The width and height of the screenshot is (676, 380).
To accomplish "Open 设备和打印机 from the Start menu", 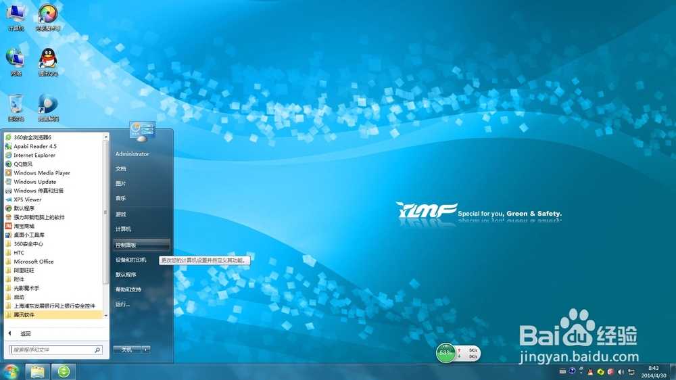I will pos(141,260).
